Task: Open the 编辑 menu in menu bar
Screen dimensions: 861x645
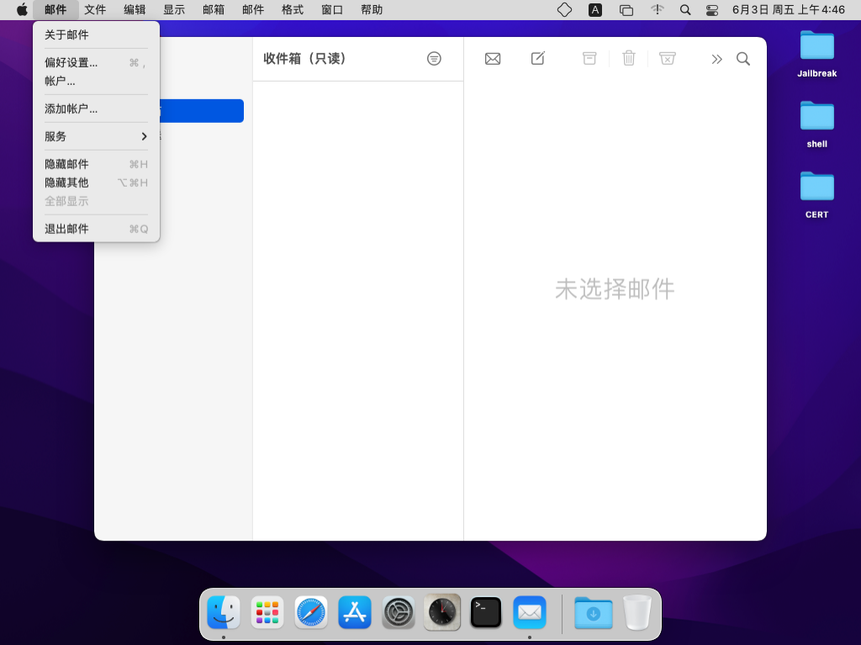Action: pos(135,10)
